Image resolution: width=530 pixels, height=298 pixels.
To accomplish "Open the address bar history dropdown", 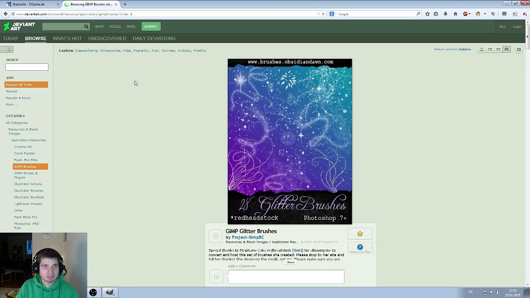I will coord(318,14).
